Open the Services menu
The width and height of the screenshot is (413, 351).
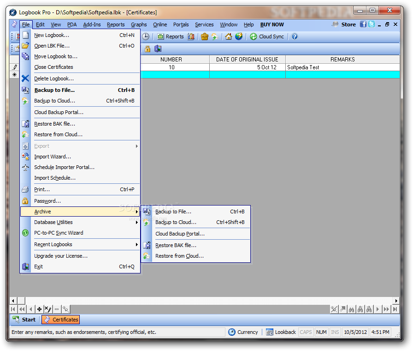click(204, 24)
